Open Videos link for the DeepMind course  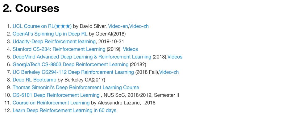coord(175,57)
